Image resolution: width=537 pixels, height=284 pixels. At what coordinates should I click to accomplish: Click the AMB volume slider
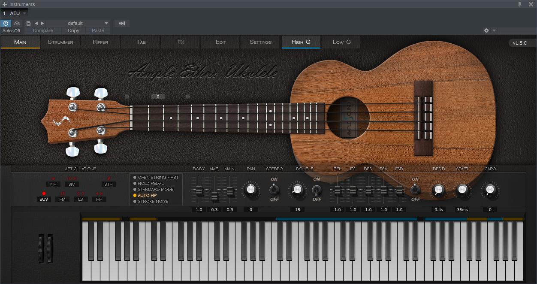pyautogui.click(x=214, y=196)
